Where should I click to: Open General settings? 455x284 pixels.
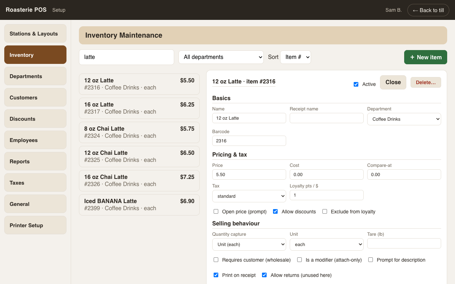click(35, 204)
